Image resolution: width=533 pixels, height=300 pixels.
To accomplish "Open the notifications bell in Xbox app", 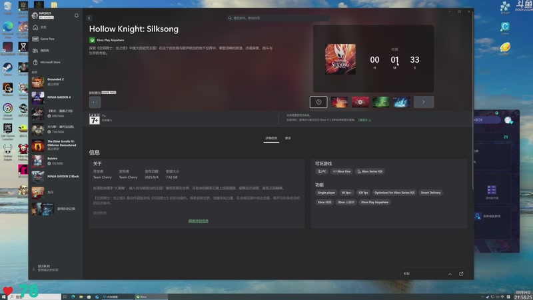I will [76, 15].
